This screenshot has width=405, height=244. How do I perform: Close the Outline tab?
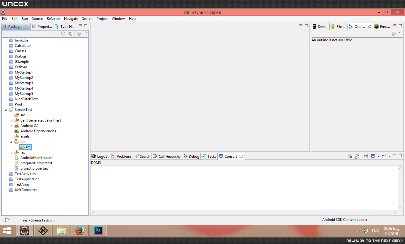[369, 26]
